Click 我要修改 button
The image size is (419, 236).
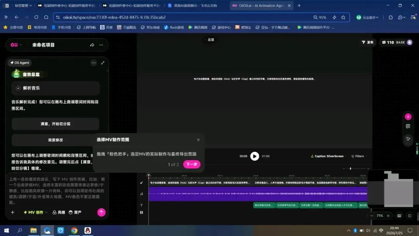(x=55, y=140)
